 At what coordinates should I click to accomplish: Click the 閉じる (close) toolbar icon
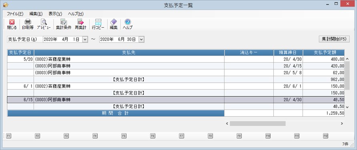point(12,24)
